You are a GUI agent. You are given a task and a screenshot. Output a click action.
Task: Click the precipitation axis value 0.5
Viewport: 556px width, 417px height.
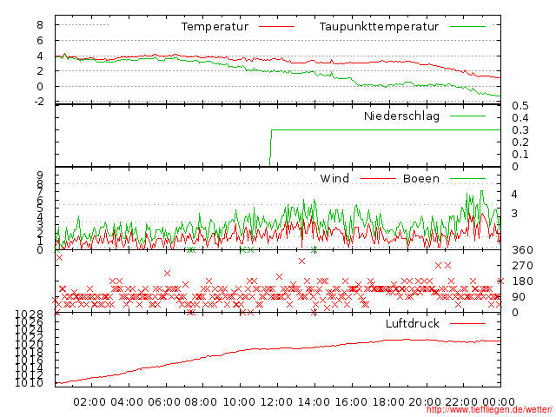coord(520,106)
